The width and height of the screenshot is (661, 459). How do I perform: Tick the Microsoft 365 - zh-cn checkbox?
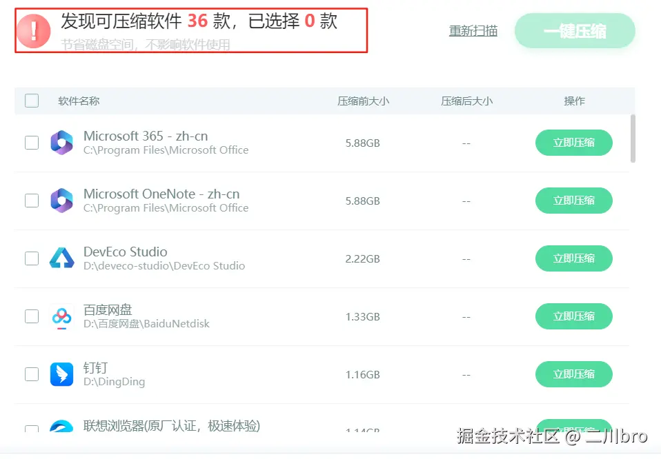point(32,143)
